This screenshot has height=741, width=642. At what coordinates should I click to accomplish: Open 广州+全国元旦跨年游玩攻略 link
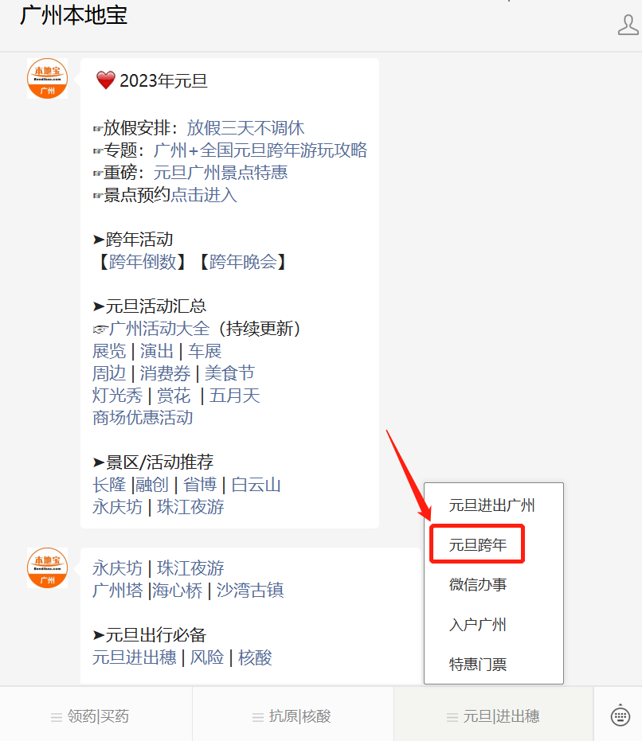tap(260, 150)
